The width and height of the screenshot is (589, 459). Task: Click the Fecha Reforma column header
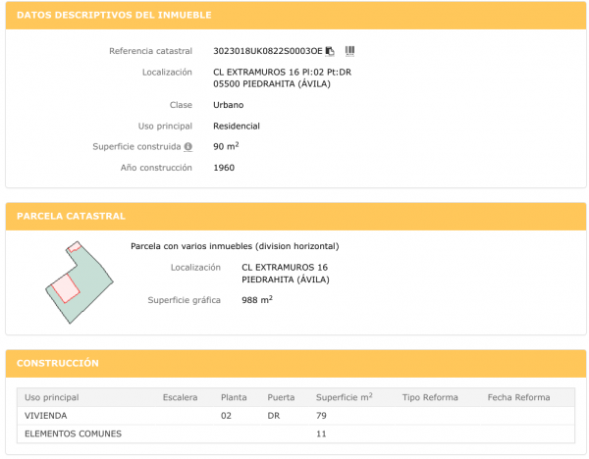pyautogui.click(x=518, y=397)
